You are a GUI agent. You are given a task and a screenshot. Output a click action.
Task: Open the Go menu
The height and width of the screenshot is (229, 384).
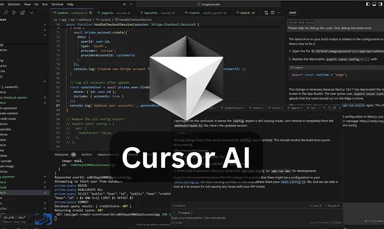point(36,4)
